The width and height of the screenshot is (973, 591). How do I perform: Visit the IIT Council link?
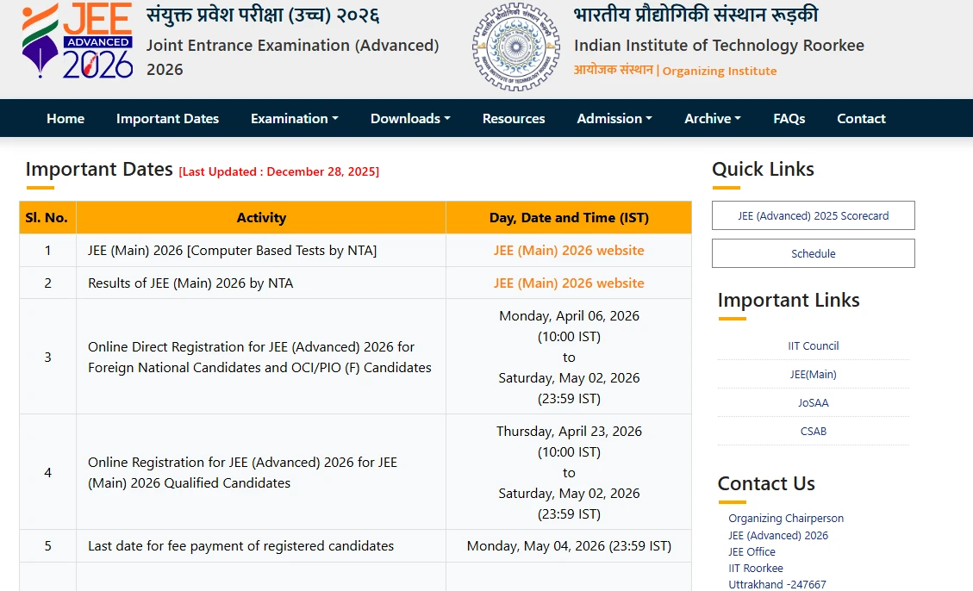pos(813,345)
